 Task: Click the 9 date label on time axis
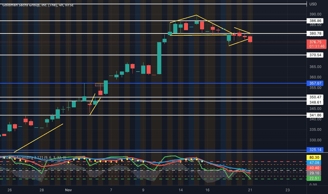[143, 190]
